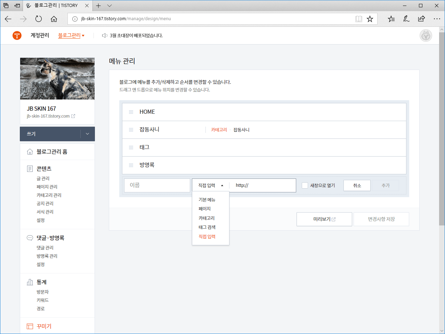Refresh the page in browser
Screen dimensions: 445x334
tap(39, 19)
